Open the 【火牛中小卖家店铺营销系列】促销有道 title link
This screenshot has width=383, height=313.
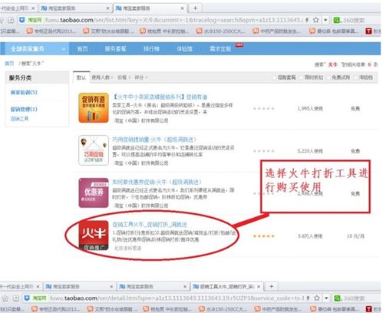[x=160, y=97]
